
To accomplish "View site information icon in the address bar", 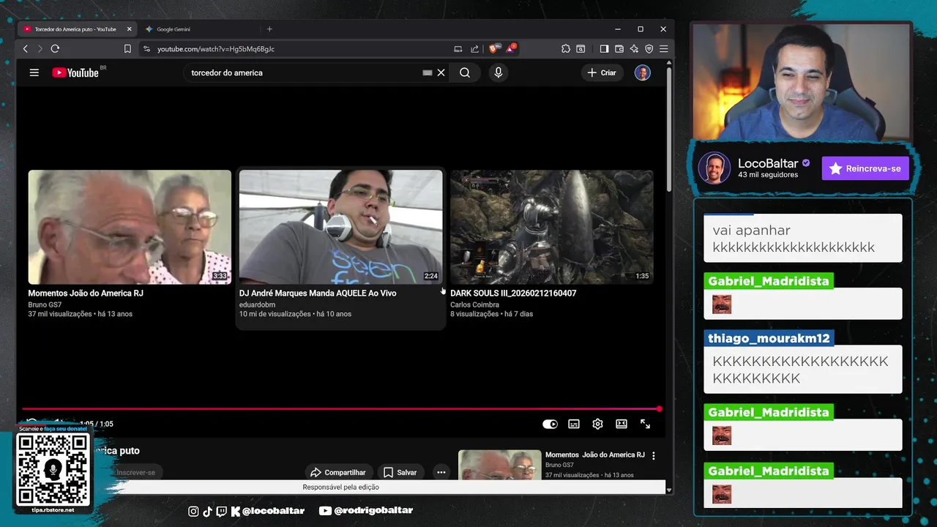I will pyautogui.click(x=146, y=49).
